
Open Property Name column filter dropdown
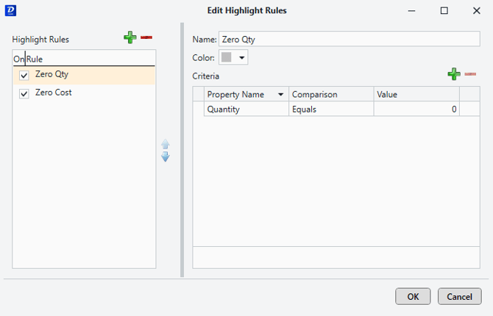[280, 95]
